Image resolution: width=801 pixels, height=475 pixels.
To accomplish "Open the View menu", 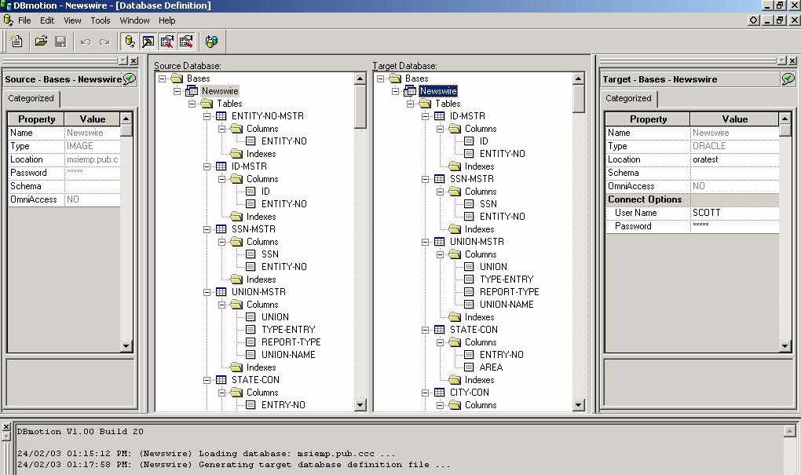I will (72, 20).
